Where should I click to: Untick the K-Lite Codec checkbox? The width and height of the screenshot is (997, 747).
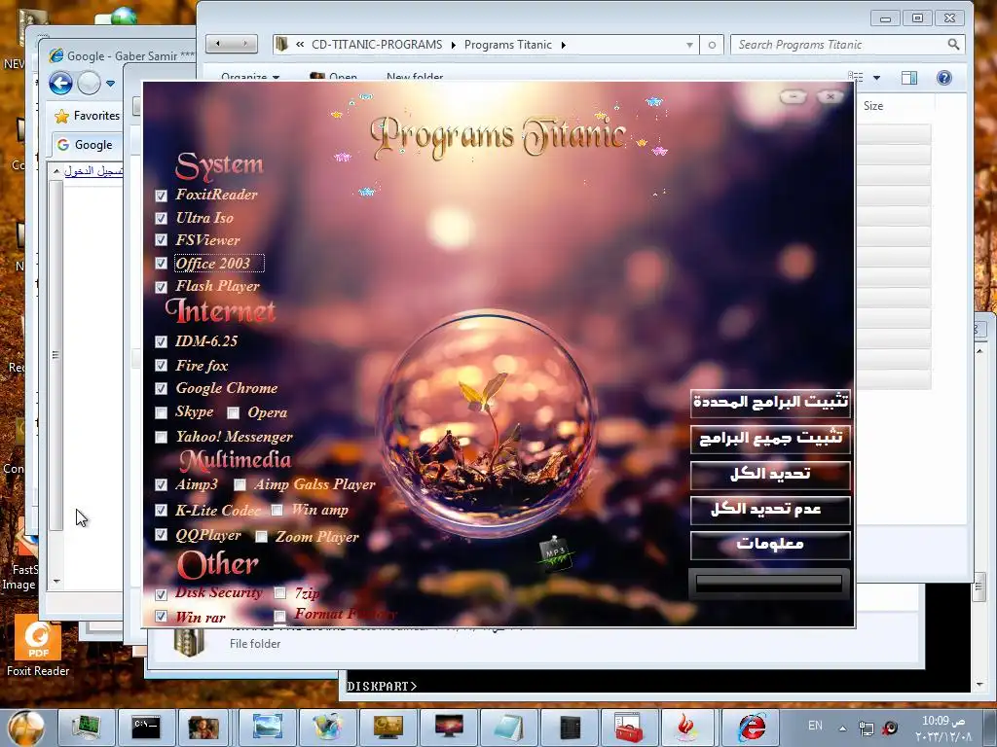click(x=162, y=510)
